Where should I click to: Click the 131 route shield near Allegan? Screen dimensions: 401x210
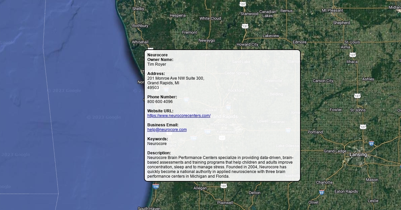point(224,186)
